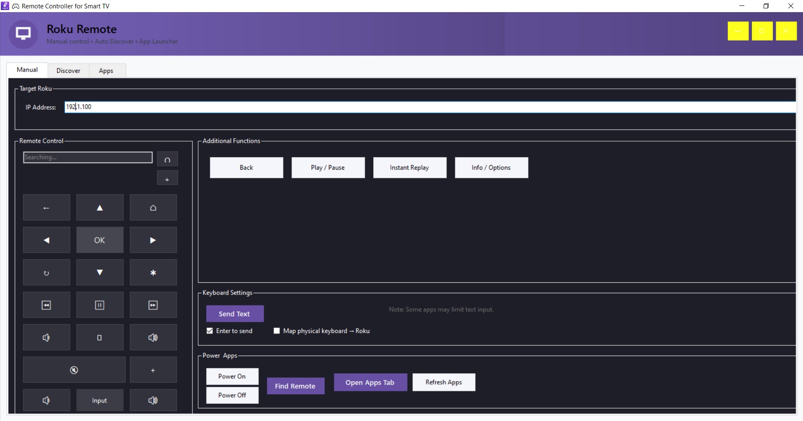The height and width of the screenshot is (421, 803).
Task: Switch to the Discover tab
Action: [x=68, y=70]
